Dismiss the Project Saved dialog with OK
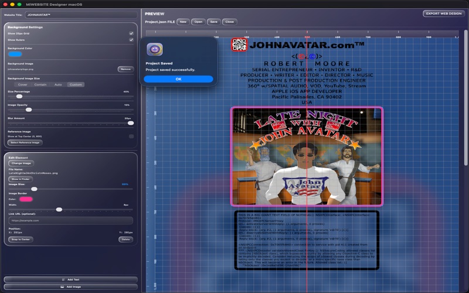 [178, 79]
